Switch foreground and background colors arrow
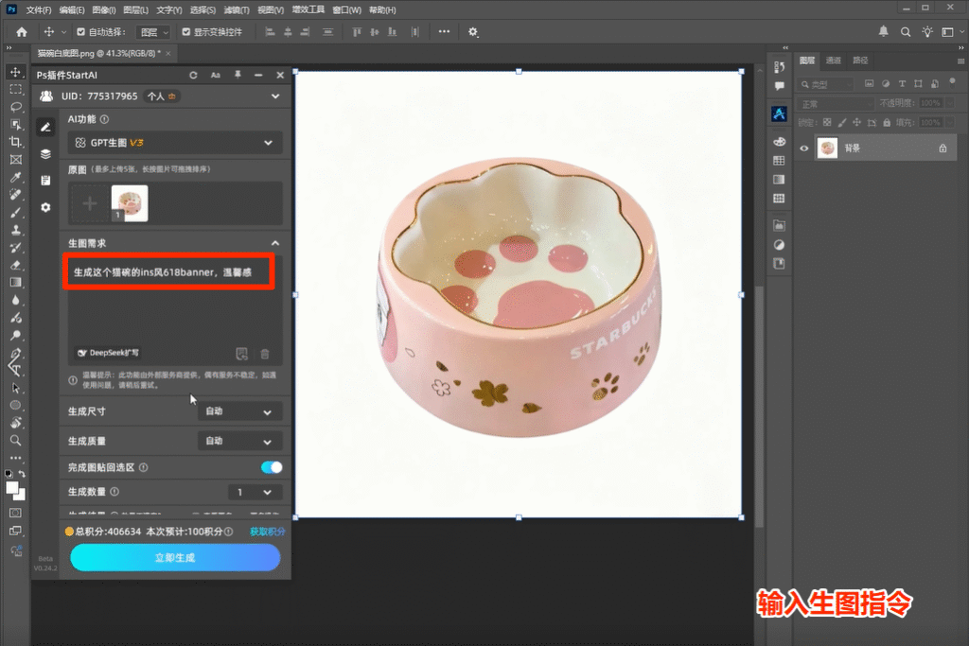This screenshot has height=646, width=969. pyautogui.click(x=23, y=474)
